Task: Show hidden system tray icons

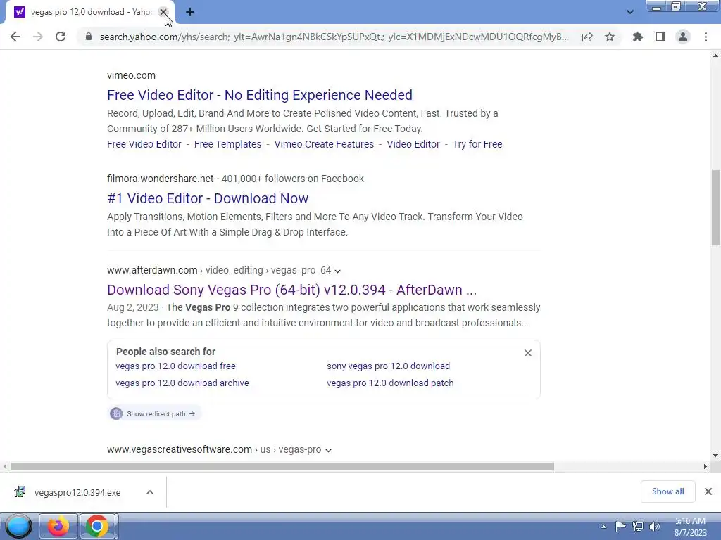Action: [x=603, y=527]
